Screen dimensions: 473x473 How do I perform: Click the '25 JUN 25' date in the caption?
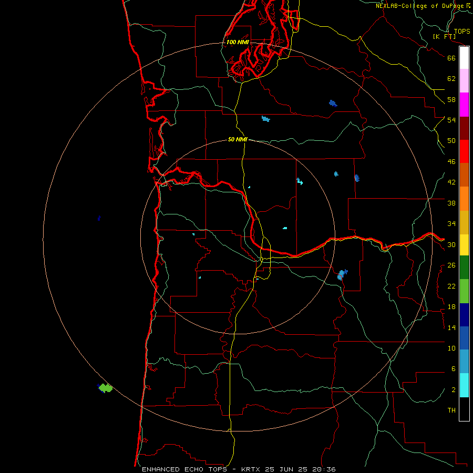point(286,469)
